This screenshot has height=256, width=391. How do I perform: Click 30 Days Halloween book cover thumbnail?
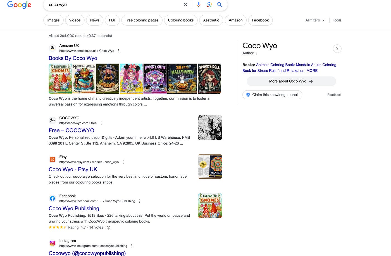click(182, 79)
